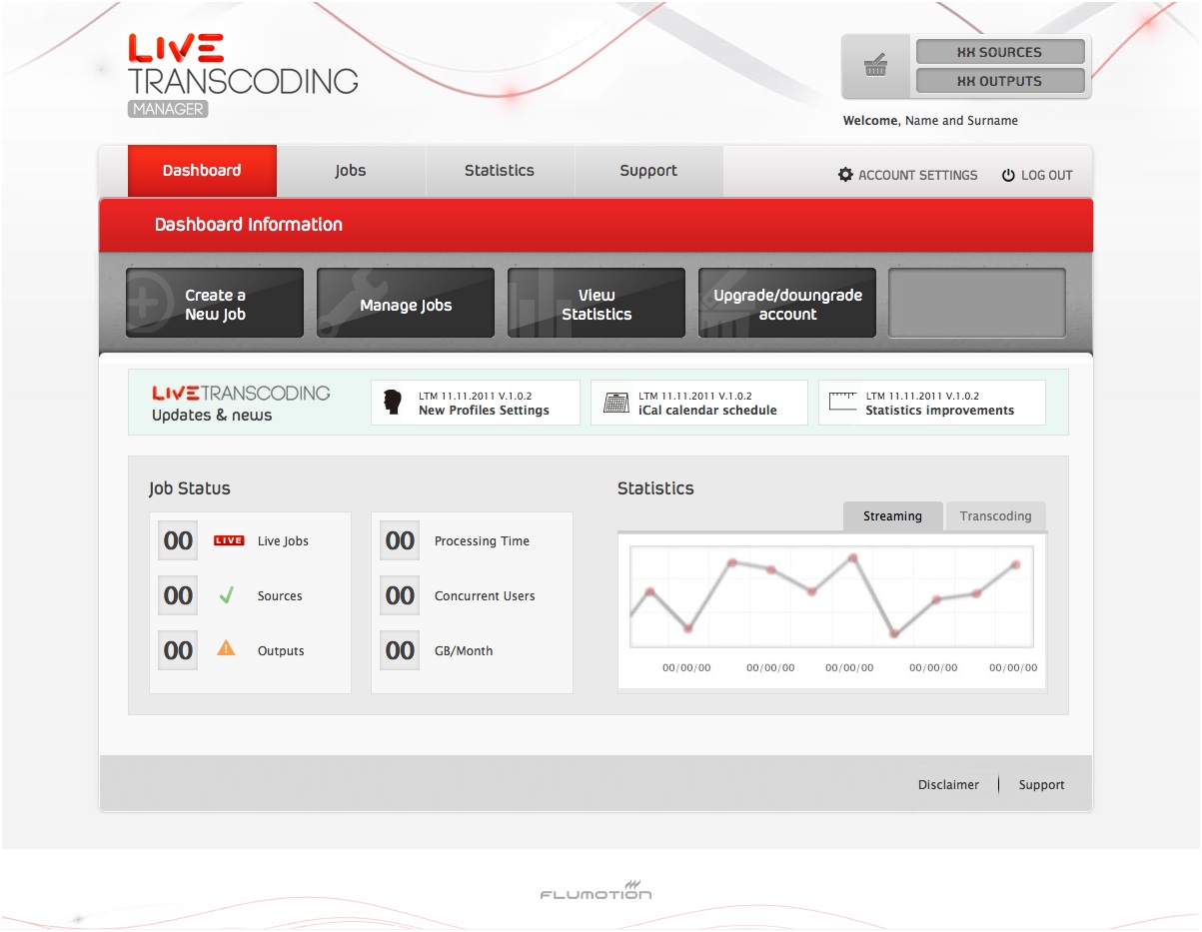1202x932 pixels.
Task: Click the Disclaimer footer link
Action: [x=949, y=785]
